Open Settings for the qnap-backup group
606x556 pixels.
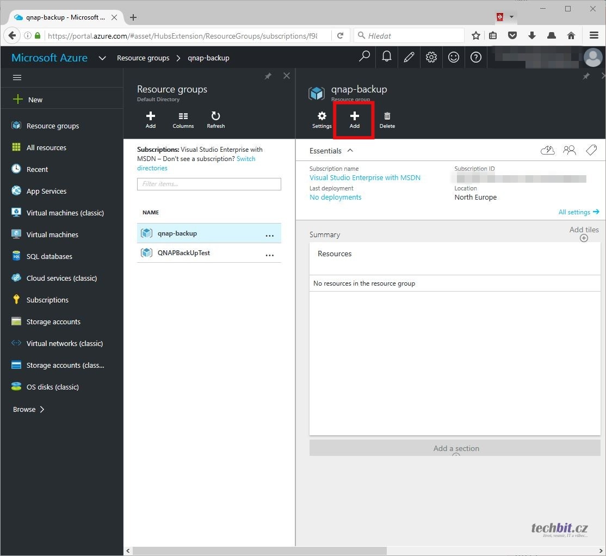[321, 120]
